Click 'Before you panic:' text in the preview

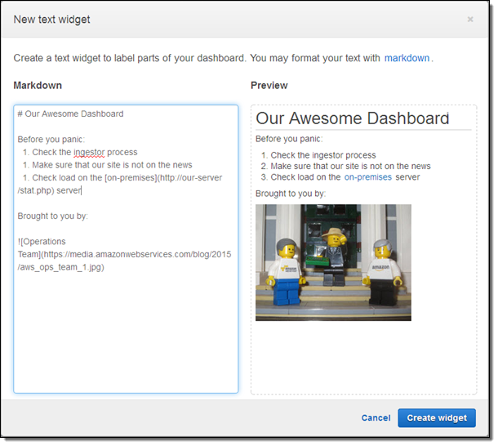[289, 139]
